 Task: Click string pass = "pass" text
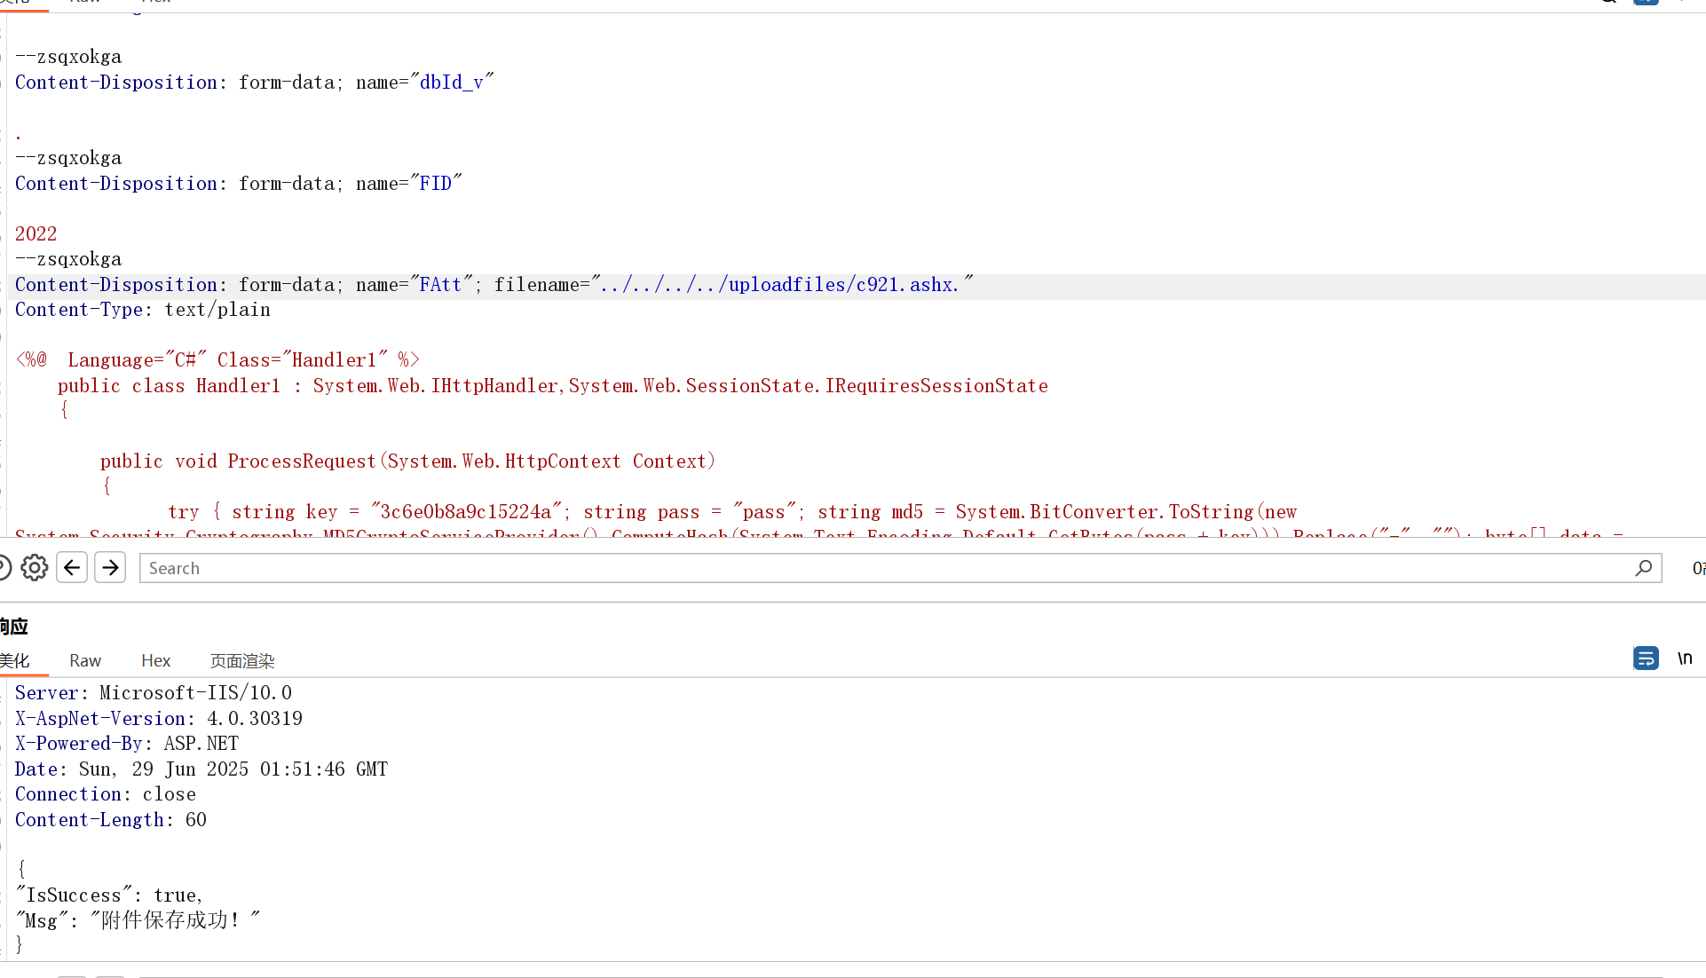[x=690, y=511]
